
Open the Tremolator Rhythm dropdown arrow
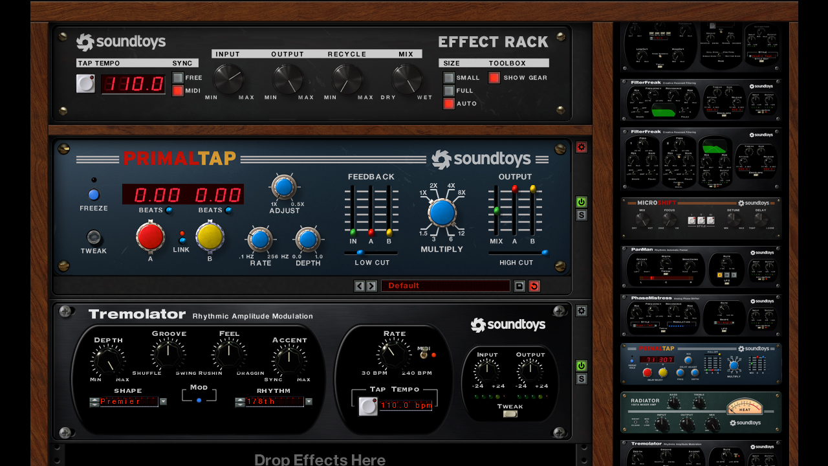(x=309, y=401)
